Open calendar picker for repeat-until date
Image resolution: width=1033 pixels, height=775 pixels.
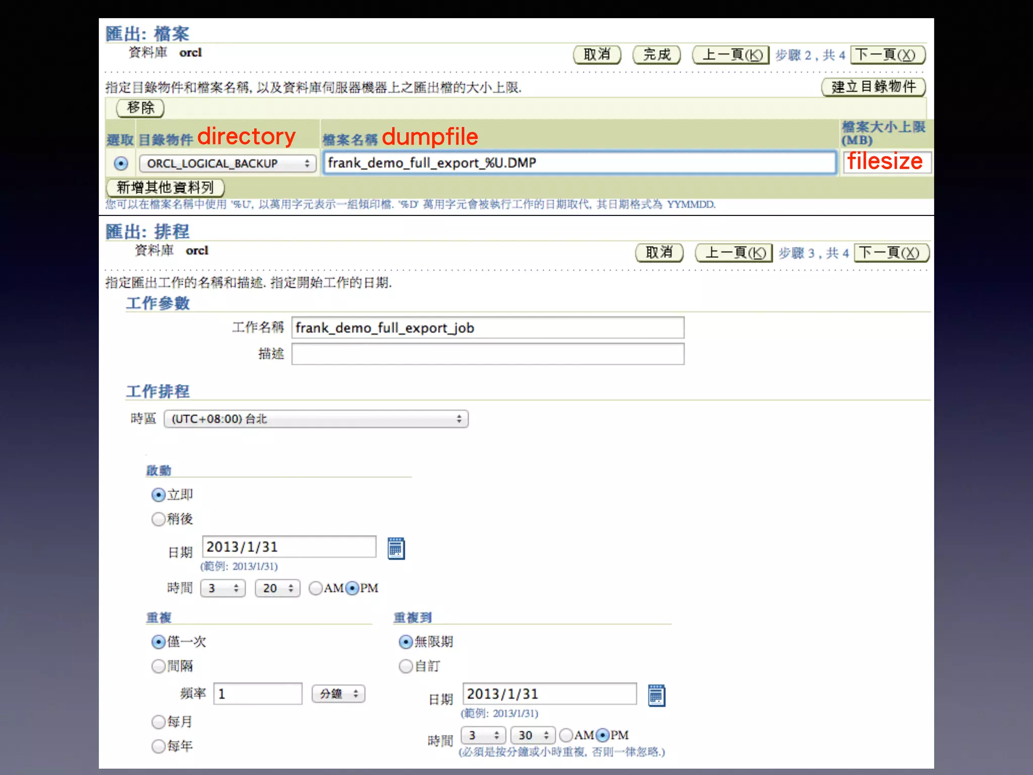[x=656, y=696]
